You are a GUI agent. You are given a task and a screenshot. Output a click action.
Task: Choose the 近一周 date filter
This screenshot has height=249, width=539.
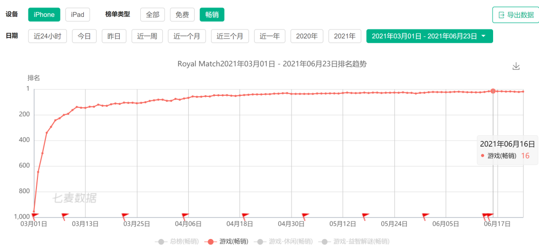(147, 36)
